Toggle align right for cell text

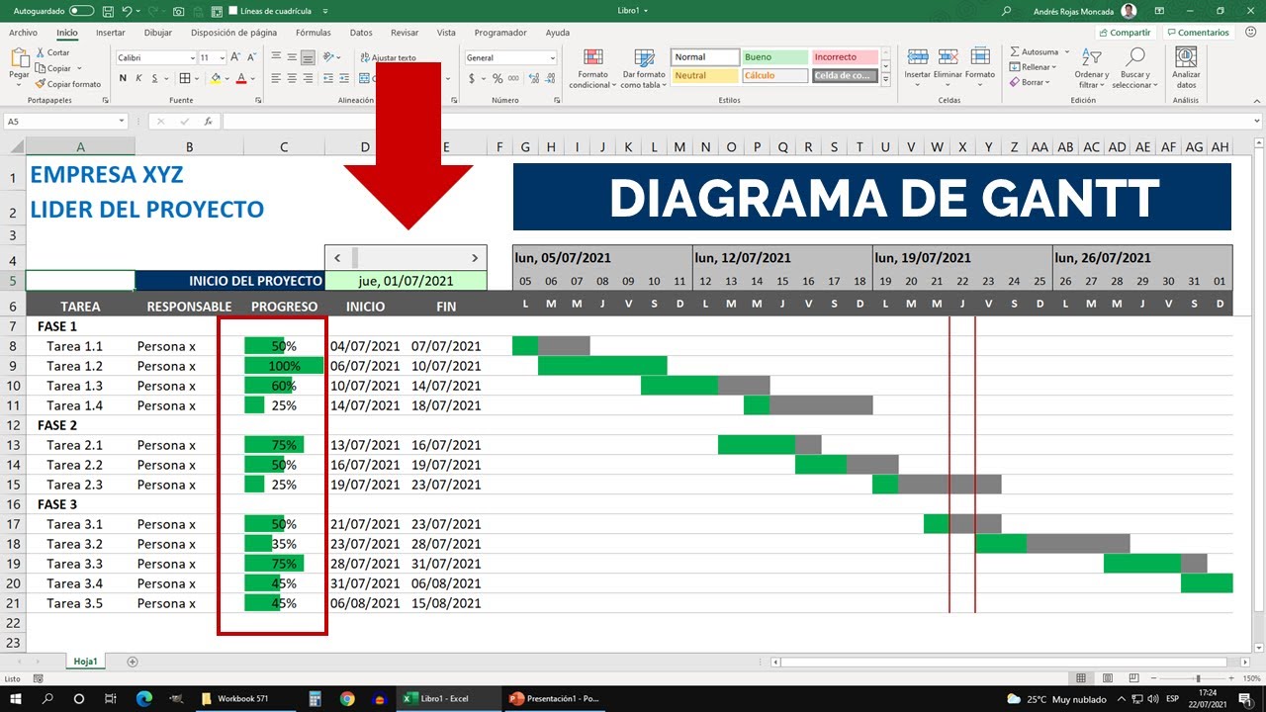point(308,78)
